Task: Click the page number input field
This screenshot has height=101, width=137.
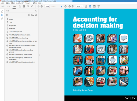Action: (47, 6)
